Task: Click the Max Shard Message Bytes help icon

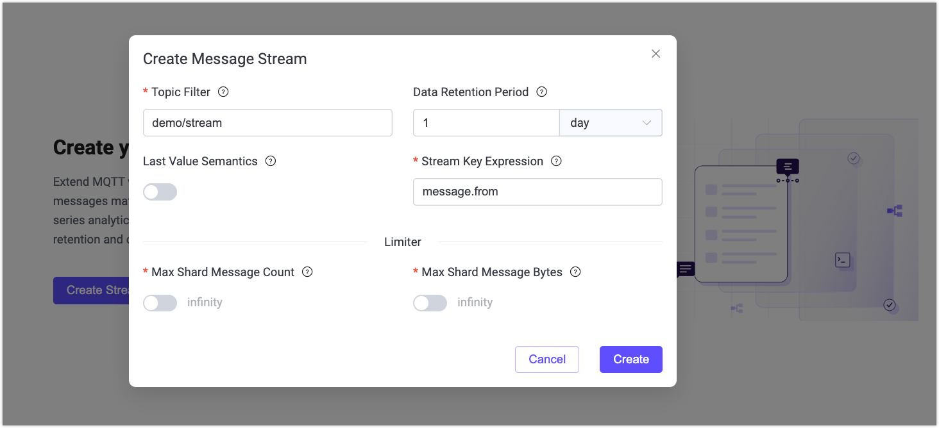Action: coord(575,272)
